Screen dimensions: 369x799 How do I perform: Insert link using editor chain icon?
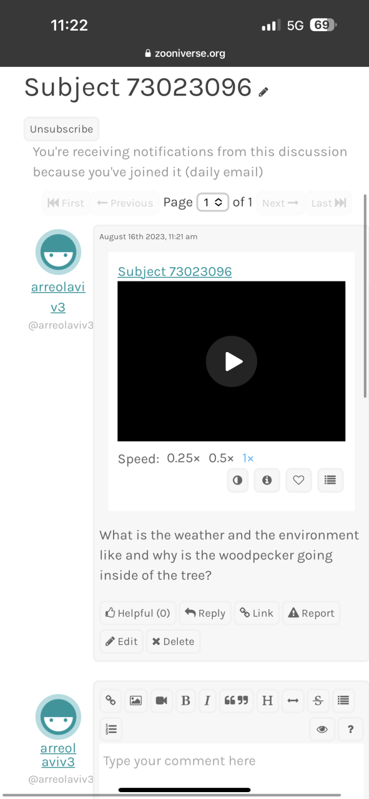tap(111, 700)
